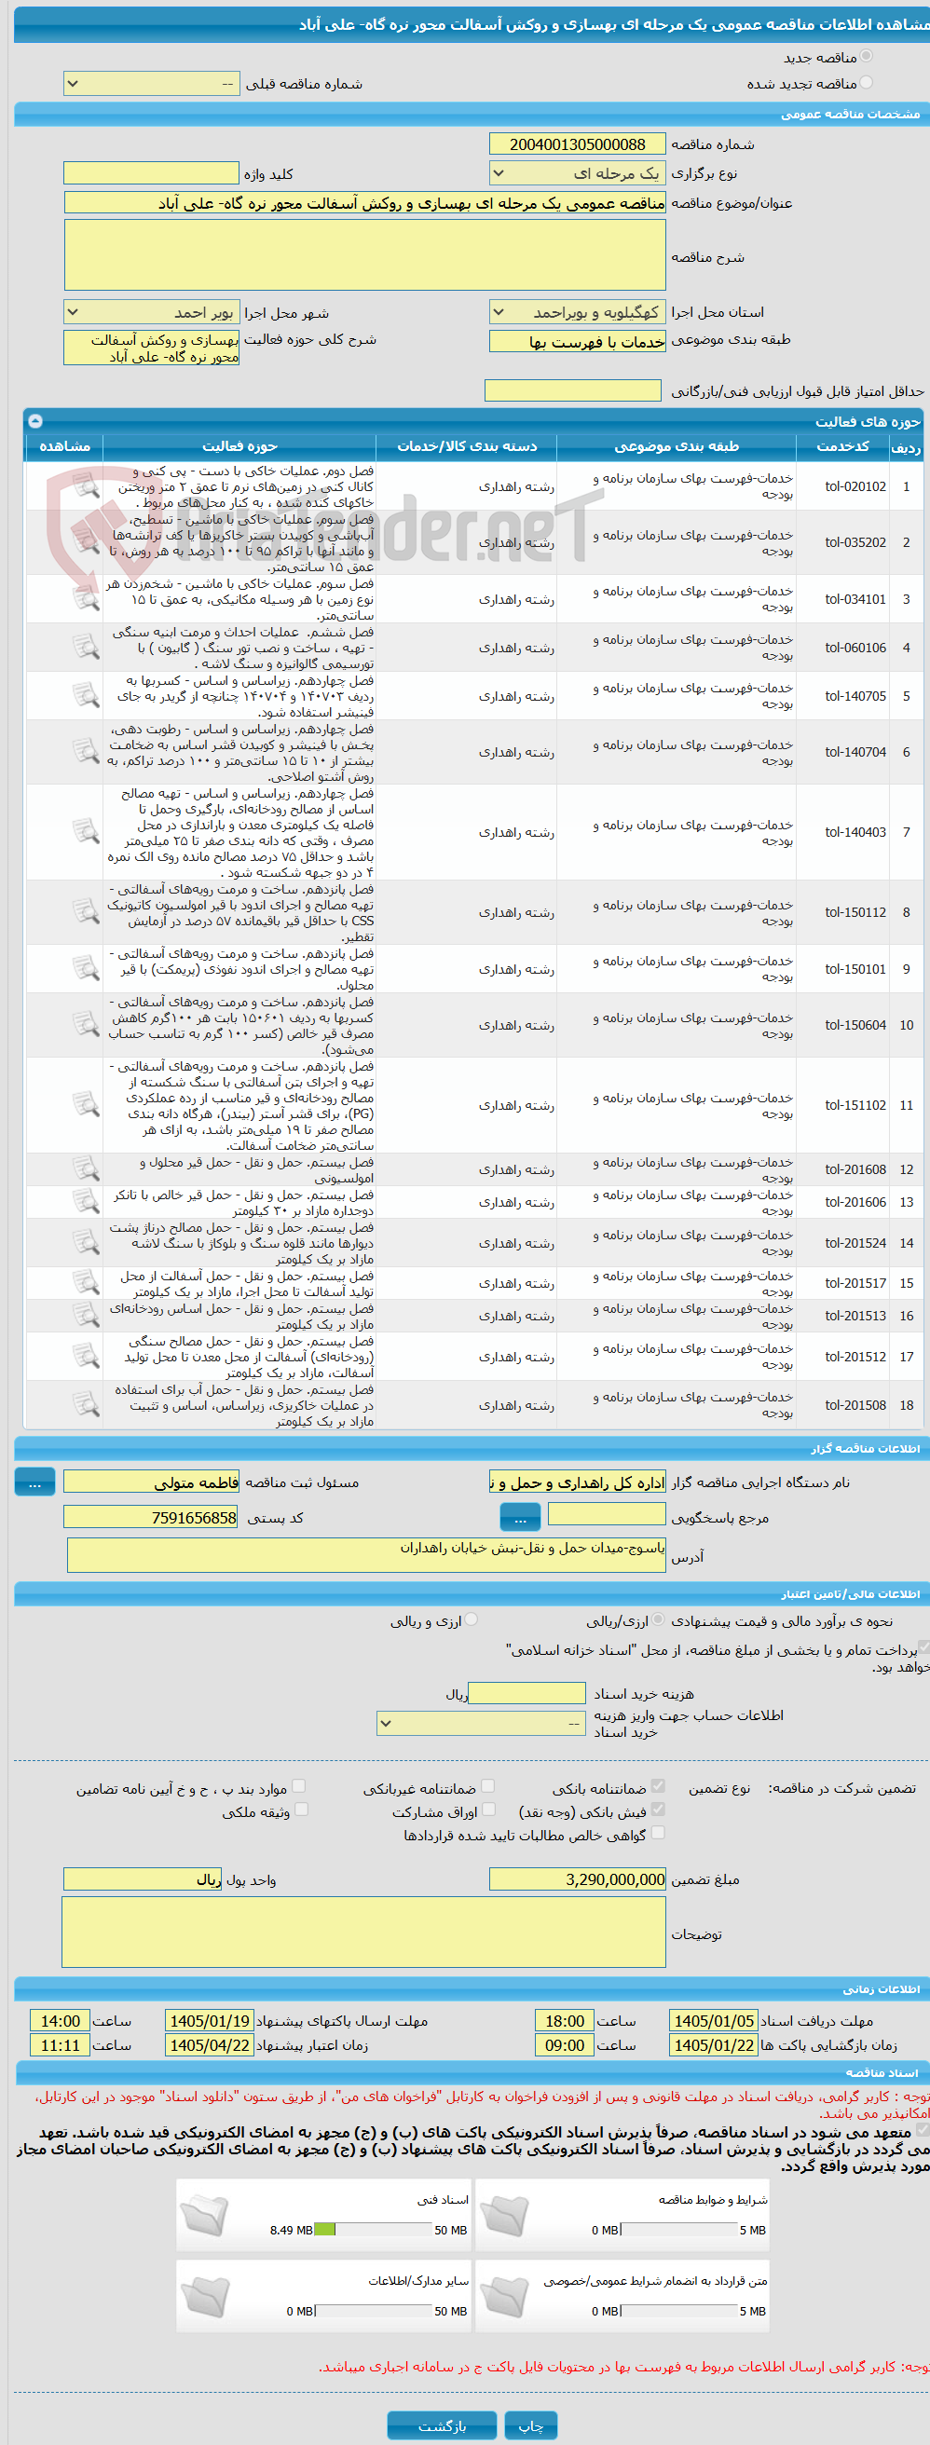Open the شرایط و ضوابط مناقصه folder icon
Viewport: 930px width, 2445px height.
[x=504, y=2214]
